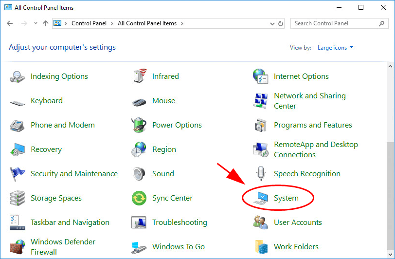Image resolution: width=395 pixels, height=259 pixels.
Task: Open the Security and Maintenance flag icon
Action: pos(17,174)
